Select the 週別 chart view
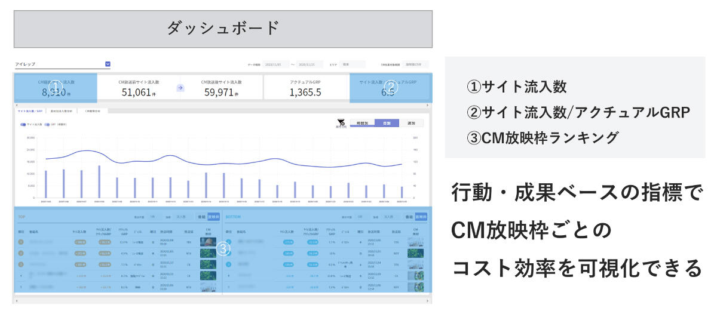The height and width of the screenshot is (311, 717). pyautogui.click(x=411, y=123)
